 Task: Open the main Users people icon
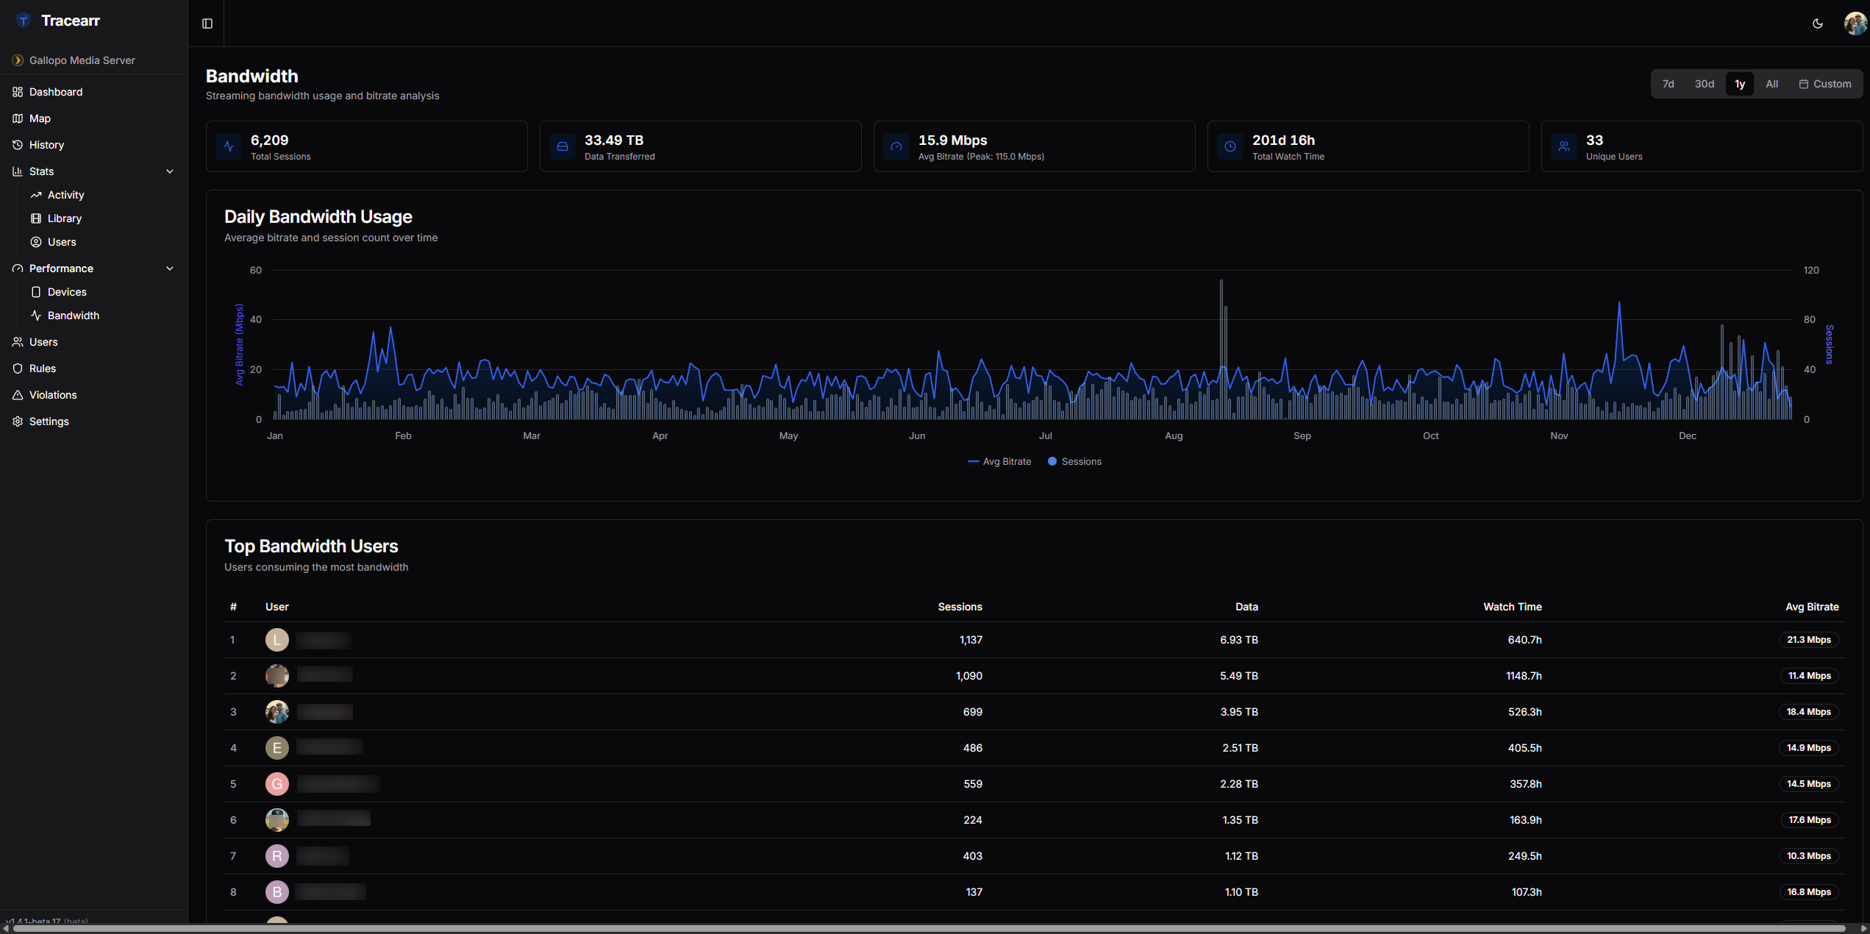click(x=18, y=342)
